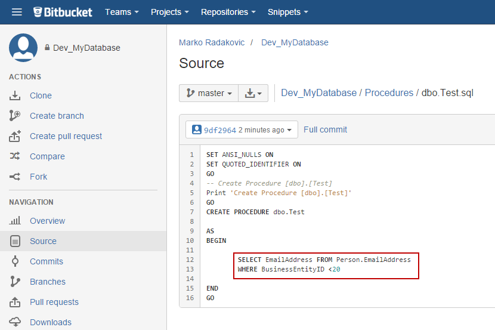Screen dimensions: 495x330
Task: Click Marko Radakovic breadcrumb link
Action: tap(212, 42)
